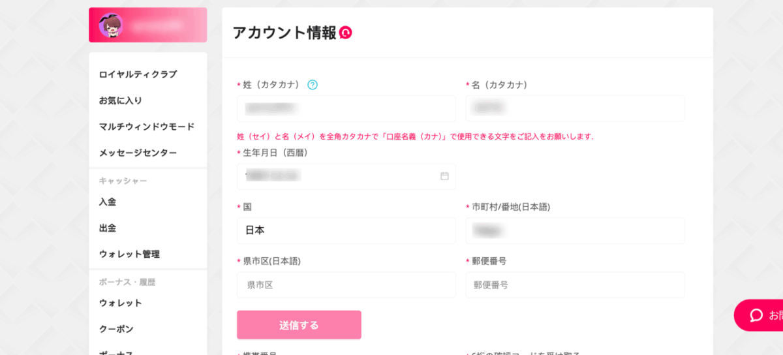Viewport: 783px width, 355px height.
Task: Open the calendar icon in 生年月日 field
Action: click(444, 176)
